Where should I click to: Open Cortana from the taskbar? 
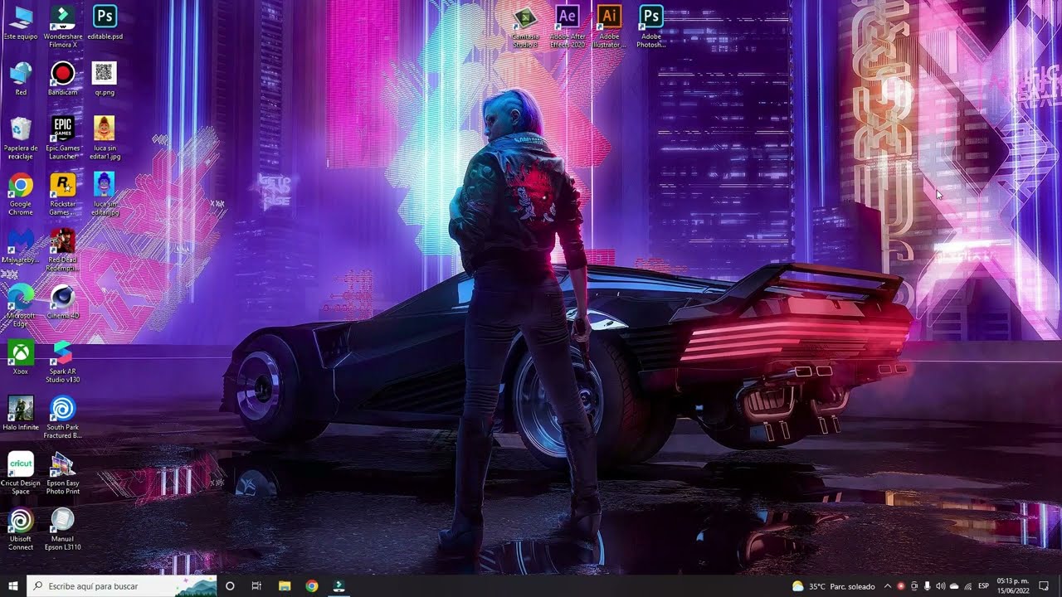tap(230, 586)
